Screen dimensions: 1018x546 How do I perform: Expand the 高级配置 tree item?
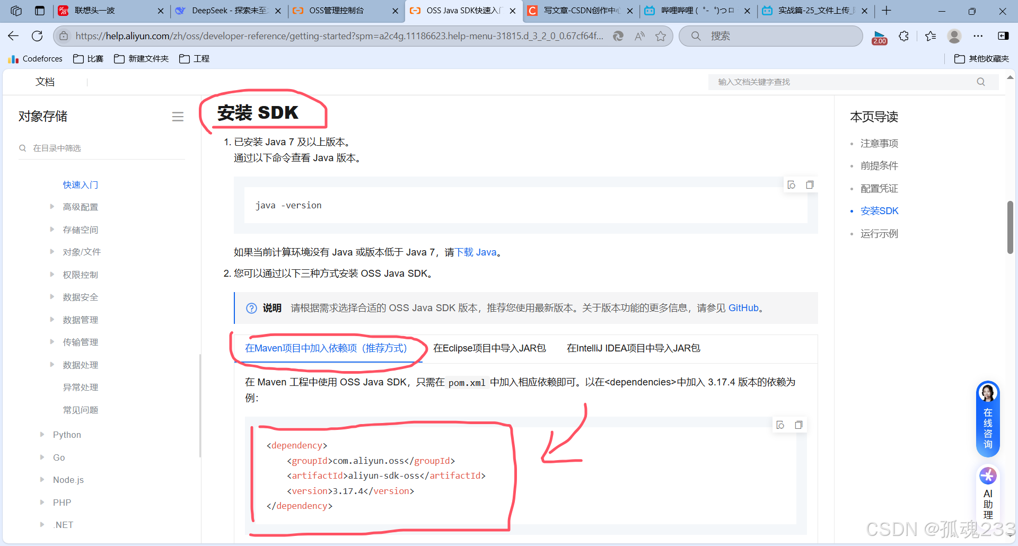(52, 207)
